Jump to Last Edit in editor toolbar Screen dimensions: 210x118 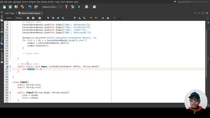pos(28,18)
